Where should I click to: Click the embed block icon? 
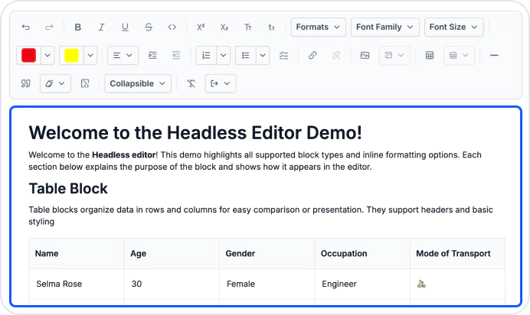(x=85, y=83)
